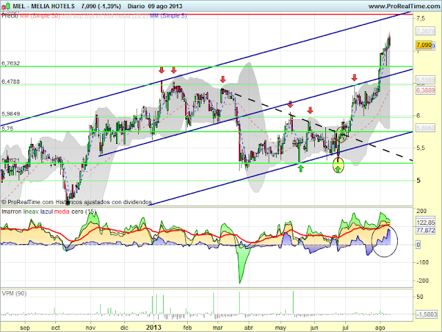442x332 pixels.
Task: Click the oct label on time axis
Action: click(x=56, y=327)
